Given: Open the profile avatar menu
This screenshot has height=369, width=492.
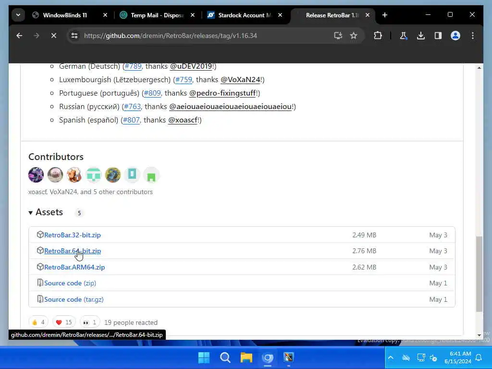Looking at the screenshot, I should coord(455,36).
